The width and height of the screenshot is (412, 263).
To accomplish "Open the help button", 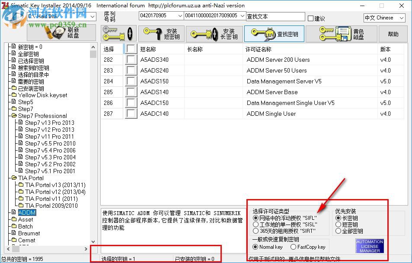I will [x=393, y=34].
